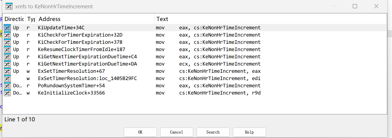Click the 'Do...' direction cell of KeInitializeClock+33566
Image resolution: width=392 pixels, height=138 pixels.
[17, 93]
